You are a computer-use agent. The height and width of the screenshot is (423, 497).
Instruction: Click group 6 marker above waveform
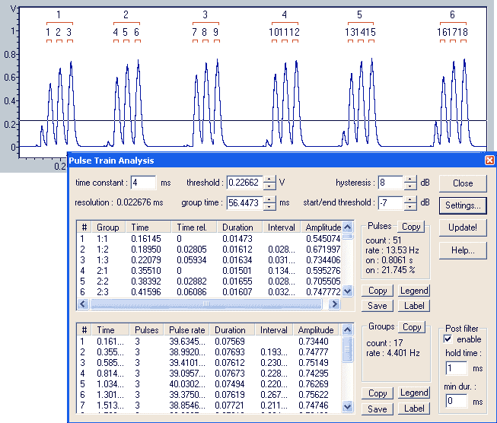pyautogui.click(x=452, y=14)
